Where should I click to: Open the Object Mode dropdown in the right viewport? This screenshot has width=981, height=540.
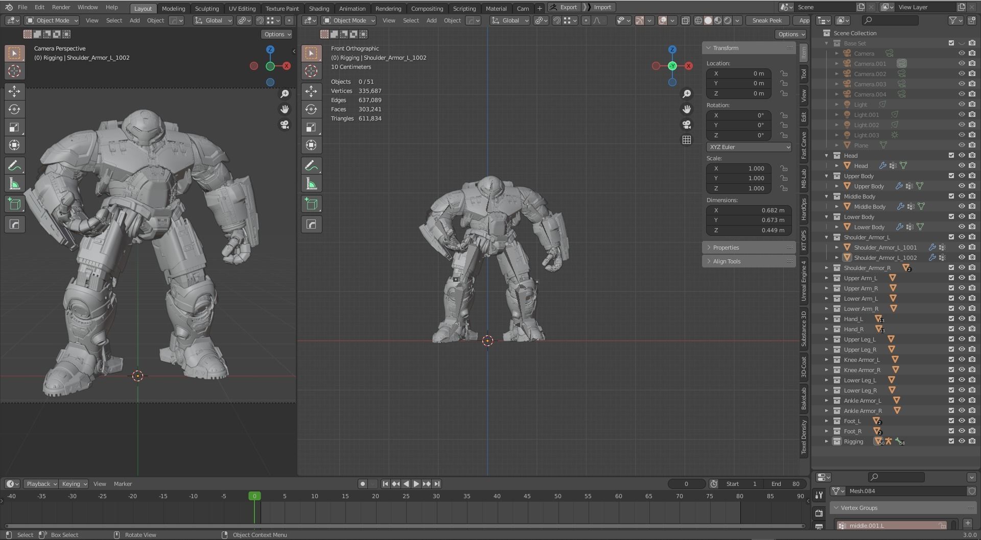(349, 20)
